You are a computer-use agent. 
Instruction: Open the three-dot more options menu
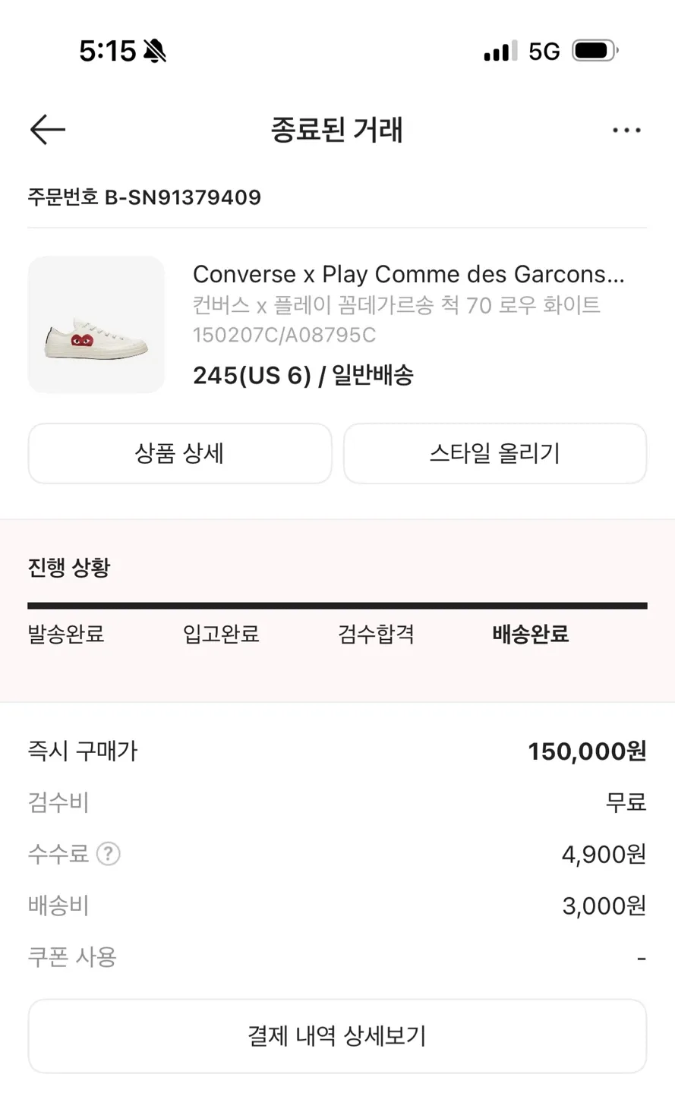(x=626, y=131)
